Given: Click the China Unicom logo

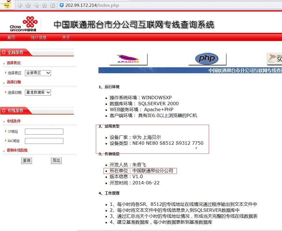Looking at the screenshot, I should coord(23,24).
